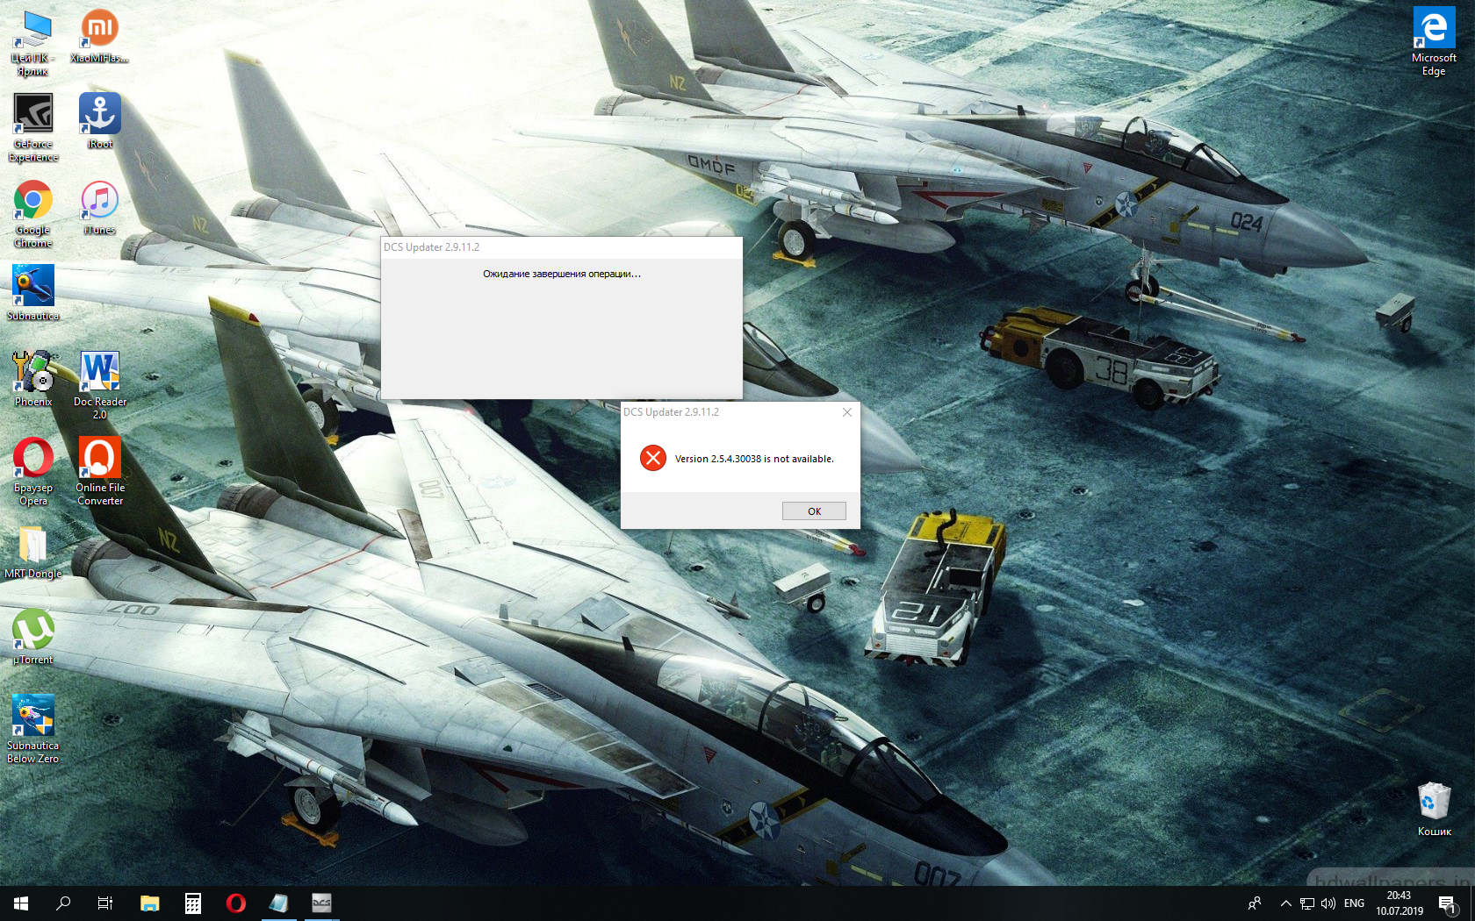Select the µTorrent desktop shortcut
The height and width of the screenshot is (921, 1475).
(x=33, y=637)
